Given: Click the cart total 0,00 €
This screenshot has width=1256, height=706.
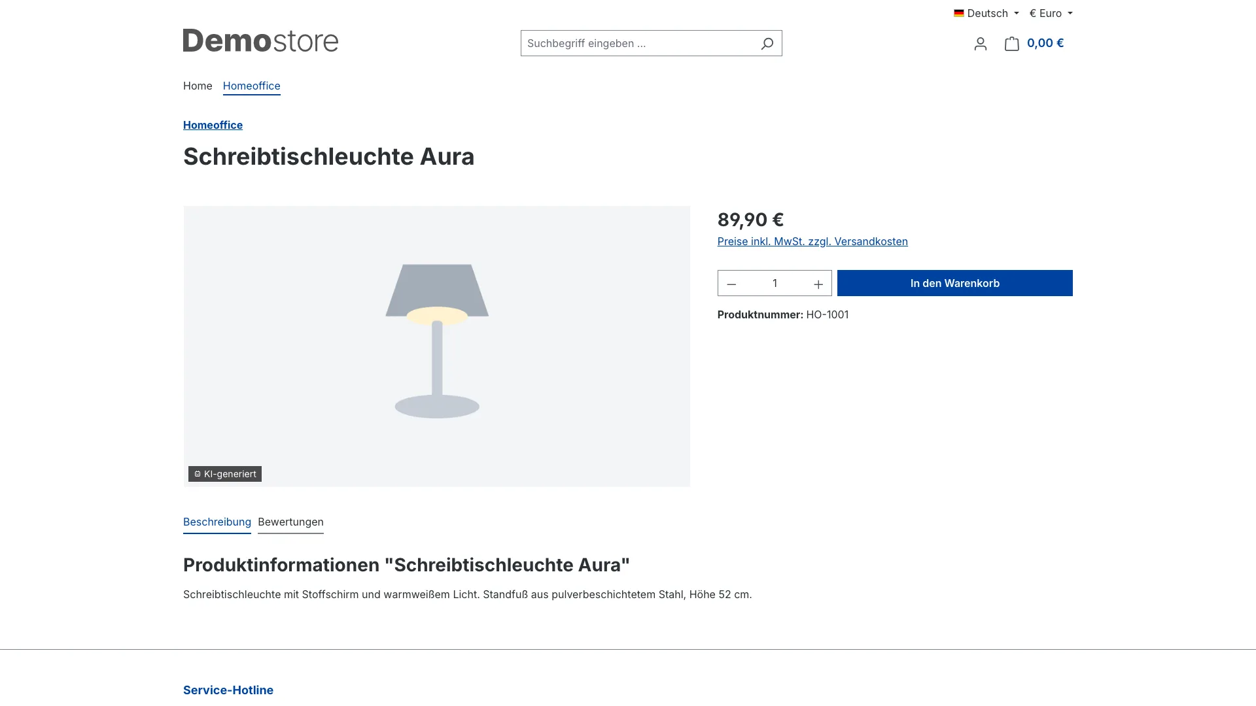Looking at the screenshot, I should (1045, 43).
